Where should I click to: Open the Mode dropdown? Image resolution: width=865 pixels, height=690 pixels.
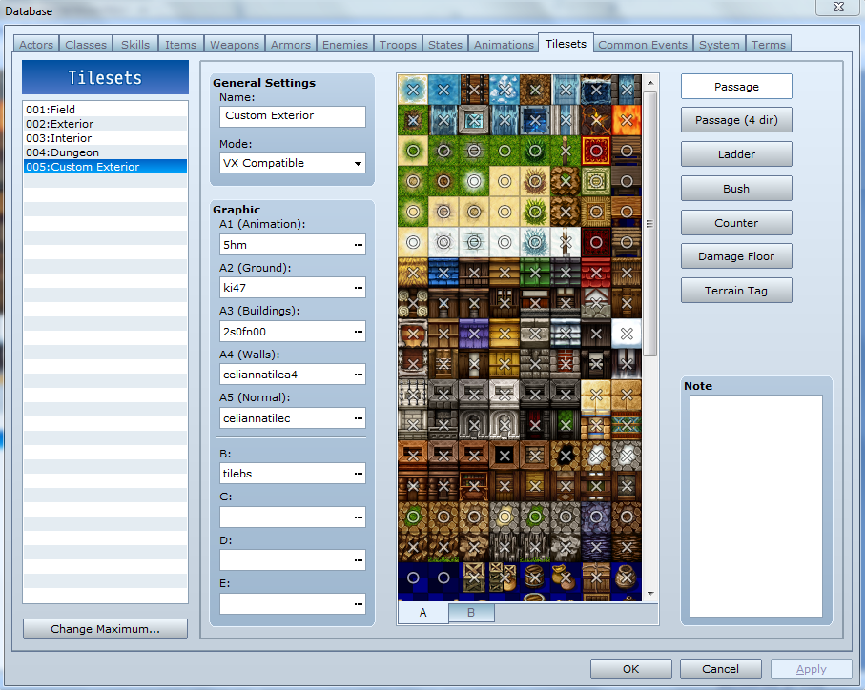click(293, 163)
